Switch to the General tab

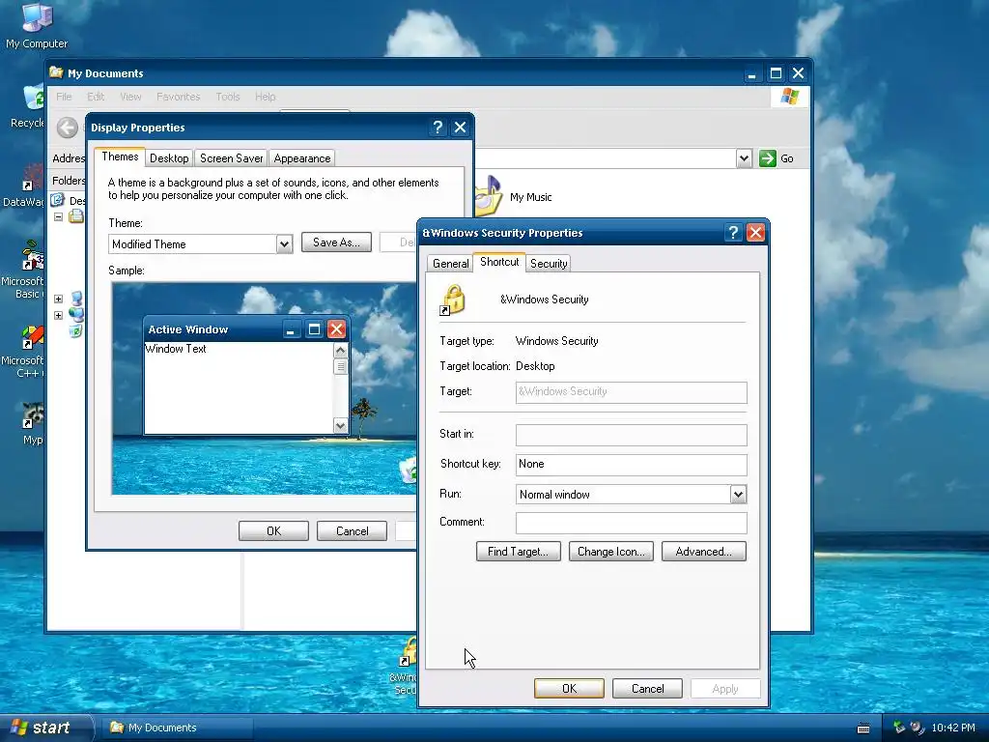click(x=450, y=264)
